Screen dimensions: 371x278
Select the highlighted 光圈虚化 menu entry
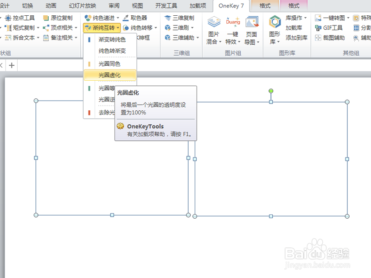click(110, 75)
